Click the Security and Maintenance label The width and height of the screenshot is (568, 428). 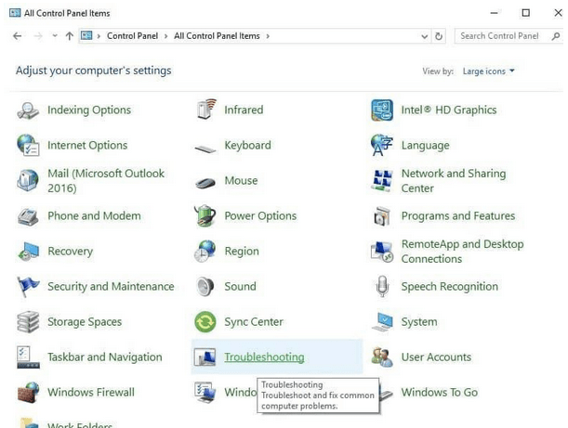[111, 287]
